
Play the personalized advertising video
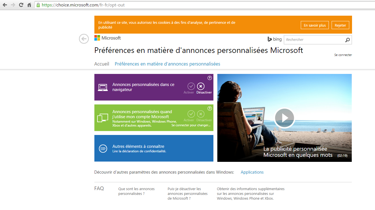(284, 118)
